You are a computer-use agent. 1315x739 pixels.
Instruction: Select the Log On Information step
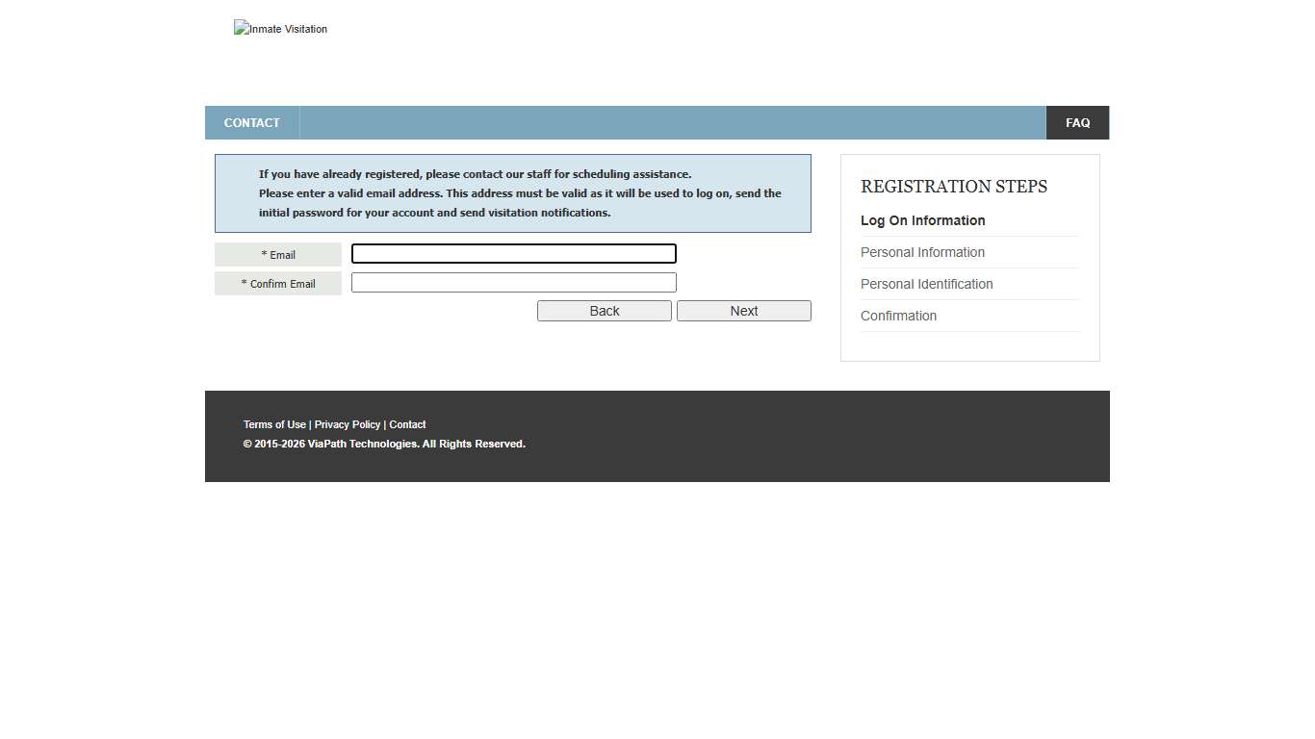tap(922, 220)
